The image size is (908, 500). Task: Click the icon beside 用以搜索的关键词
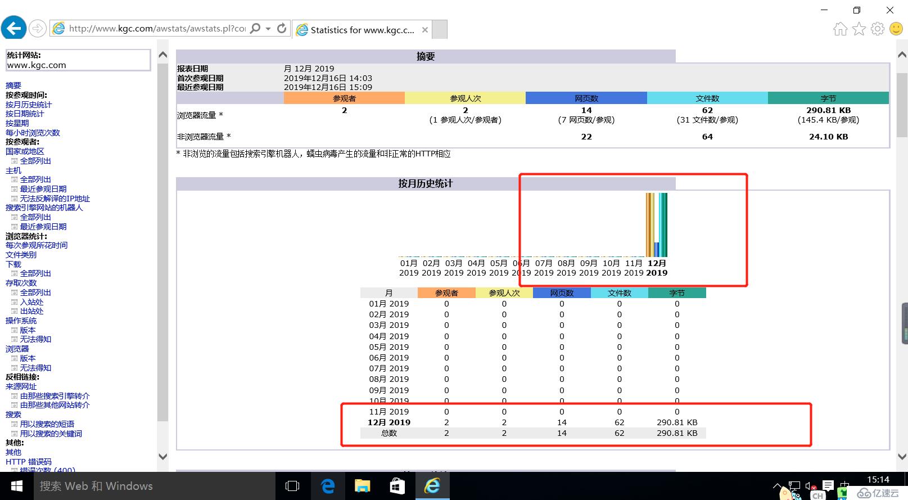point(15,434)
